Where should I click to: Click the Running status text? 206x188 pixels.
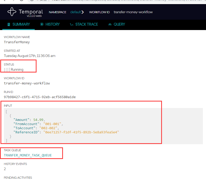(x=17, y=69)
